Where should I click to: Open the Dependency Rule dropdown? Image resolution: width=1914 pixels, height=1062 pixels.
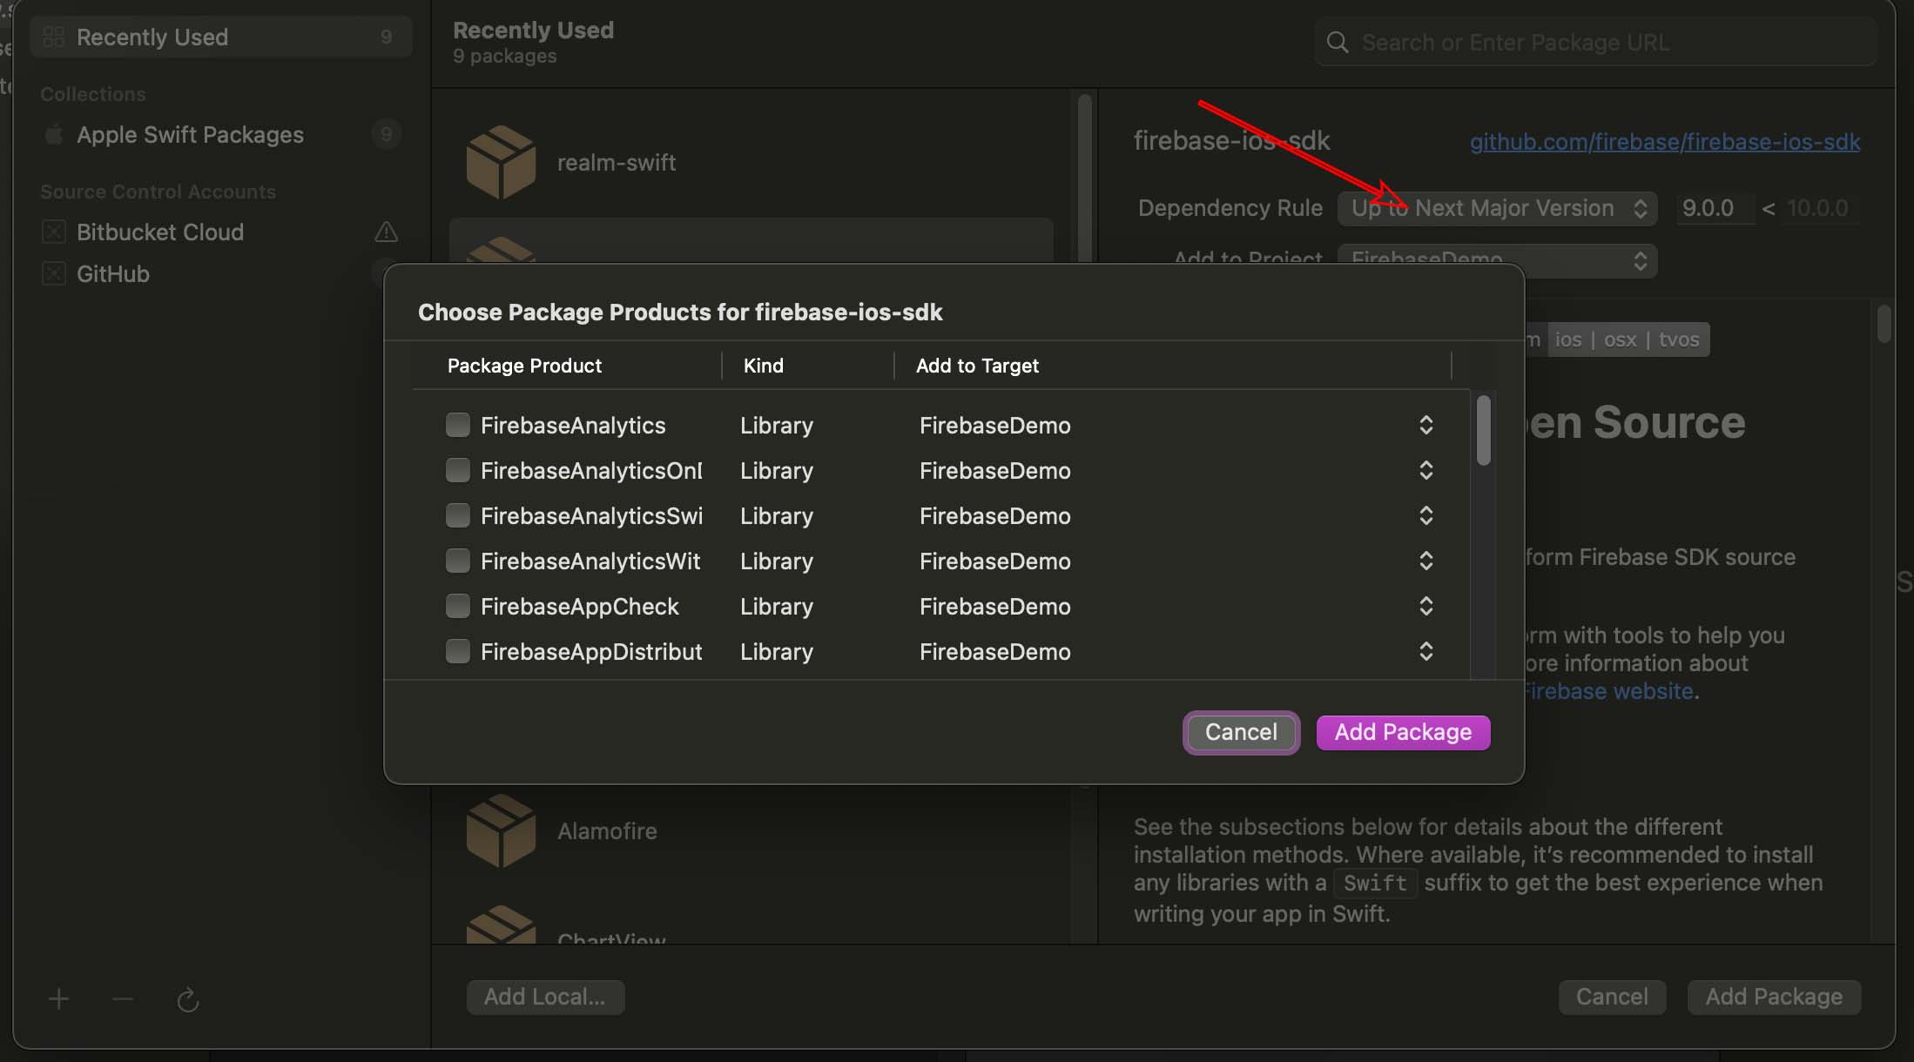[x=1497, y=208]
